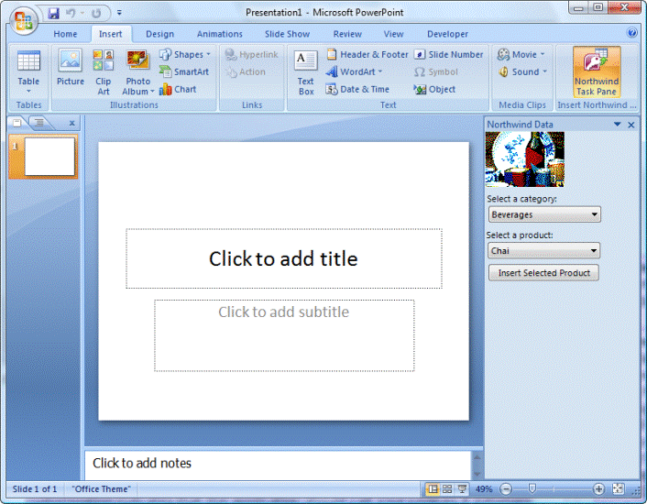
Task: Click the 'Click to add title' placeholder
Action: (283, 258)
